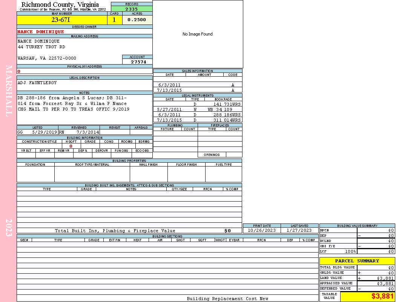The width and height of the screenshot is (396, 302).
Task: Click the mailing address line 44 TURKEY TROT RD
Action: pos(41,47)
